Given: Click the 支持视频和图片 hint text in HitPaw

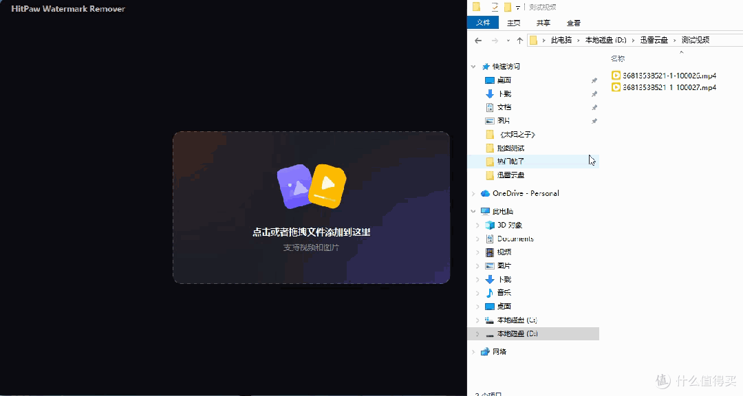Looking at the screenshot, I should (x=312, y=247).
